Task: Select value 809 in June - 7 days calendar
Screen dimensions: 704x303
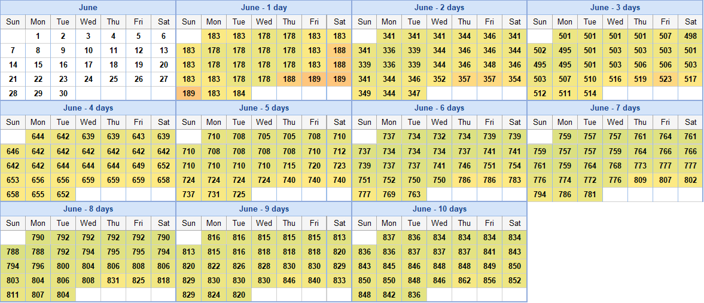Action: coord(640,180)
